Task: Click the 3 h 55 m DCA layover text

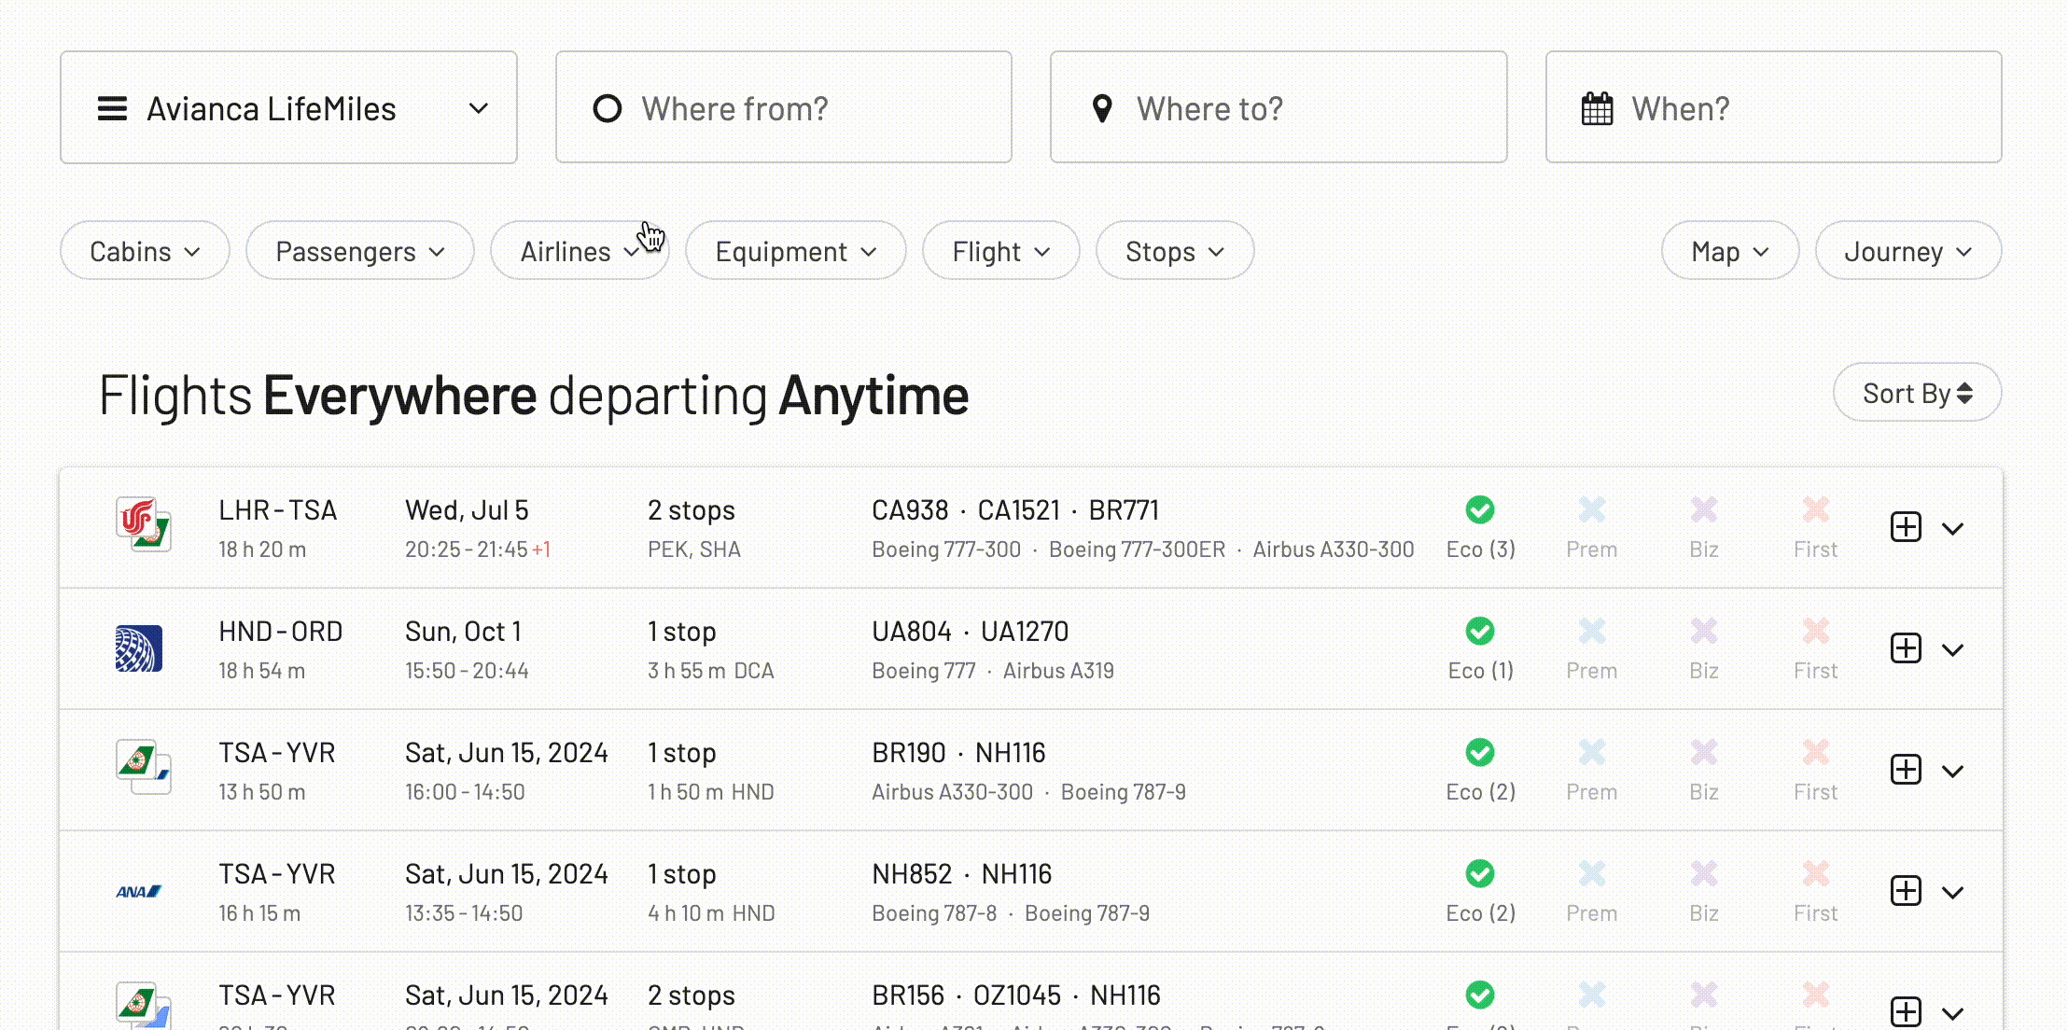Action: coord(711,671)
